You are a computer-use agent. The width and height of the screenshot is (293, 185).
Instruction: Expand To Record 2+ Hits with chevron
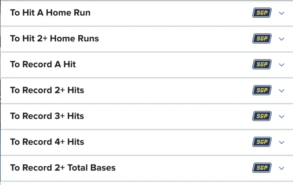(x=281, y=91)
